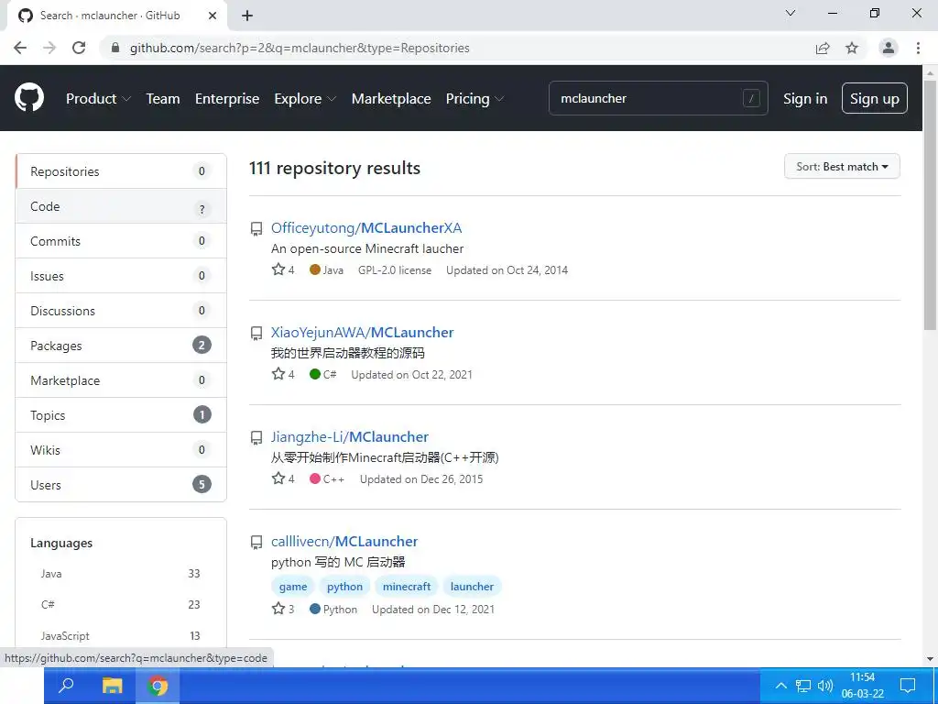Screen dimensions: 938x704
Task: Select the Topics filter in sidebar
Action: pyautogui.click(x=121, y=415)
